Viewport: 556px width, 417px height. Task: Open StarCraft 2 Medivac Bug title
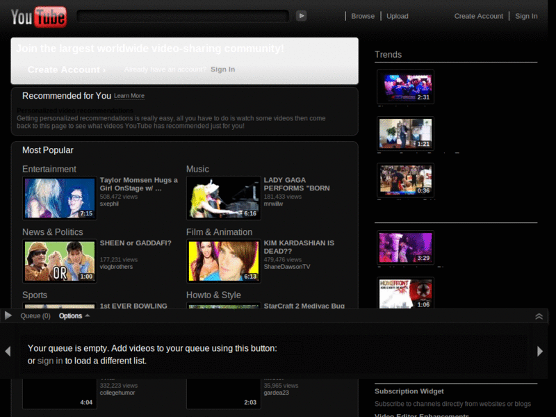pos(304,306)
